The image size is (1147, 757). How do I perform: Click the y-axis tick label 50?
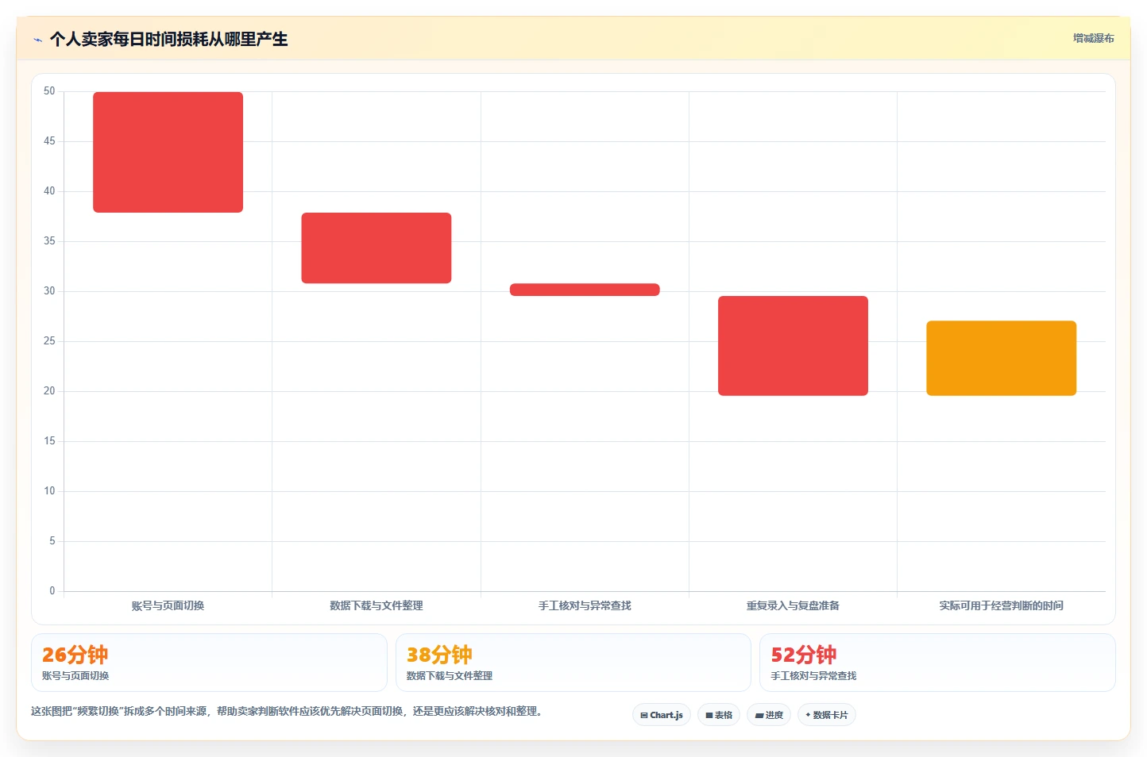click(49, 91)
